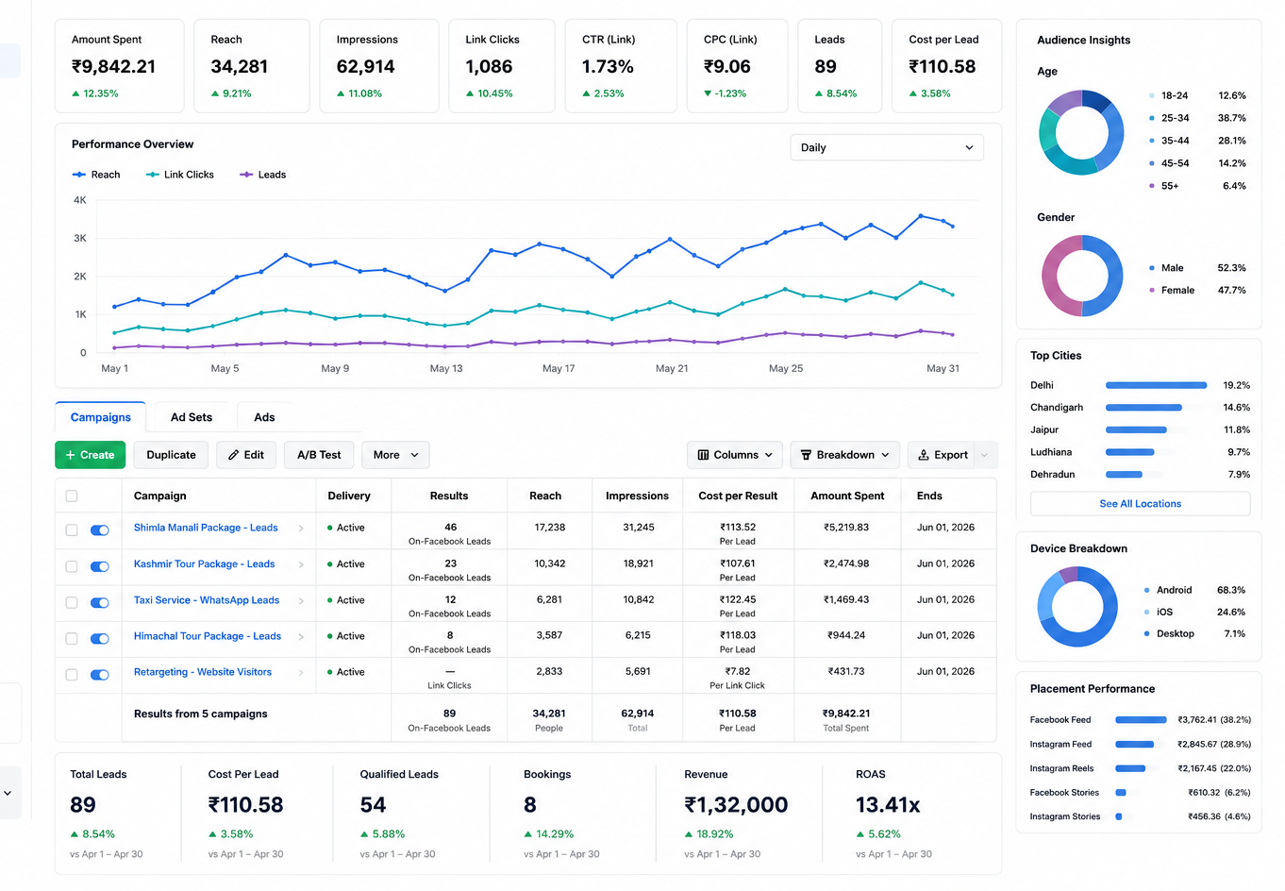Open the Kashmir Tour Package - Leads link
Screen dimensions: 1285x891
(x=205, y=563)
